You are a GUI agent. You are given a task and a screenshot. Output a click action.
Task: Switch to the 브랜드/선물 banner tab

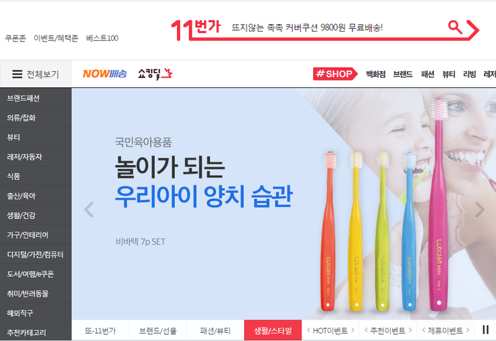[158, 330]
